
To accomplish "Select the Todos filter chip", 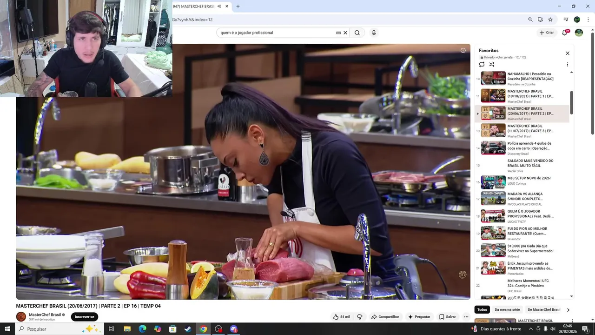I will coord(483,309).
